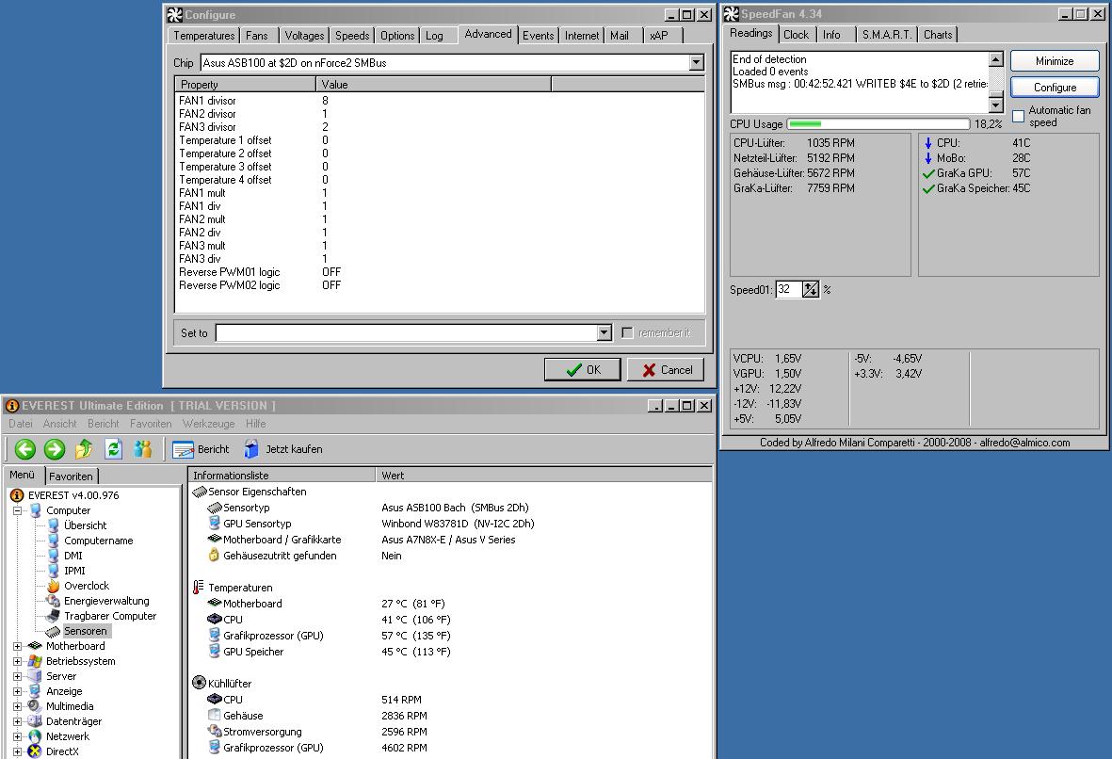
Task: Click Jetzt kaufen in EVEREST toolbar
Action: (283, 449)
